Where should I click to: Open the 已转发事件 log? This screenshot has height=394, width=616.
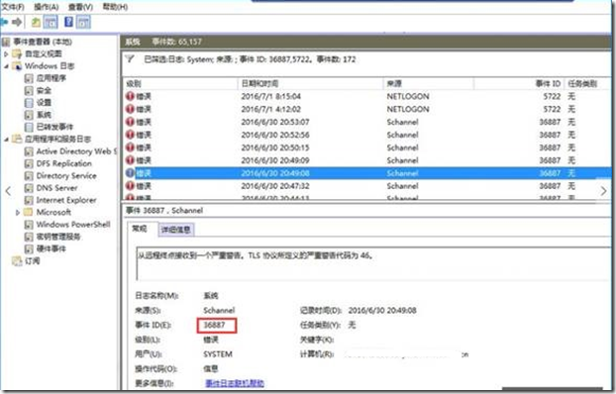(54, 127)
